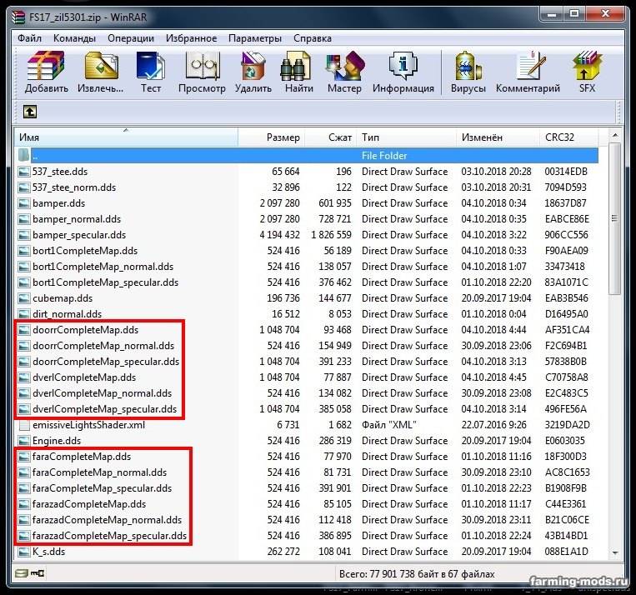The height and width of the screenshot is (595, 636).
Task: Click file icon of dirt_normal.dds
Action: click(x=24, y=314)
